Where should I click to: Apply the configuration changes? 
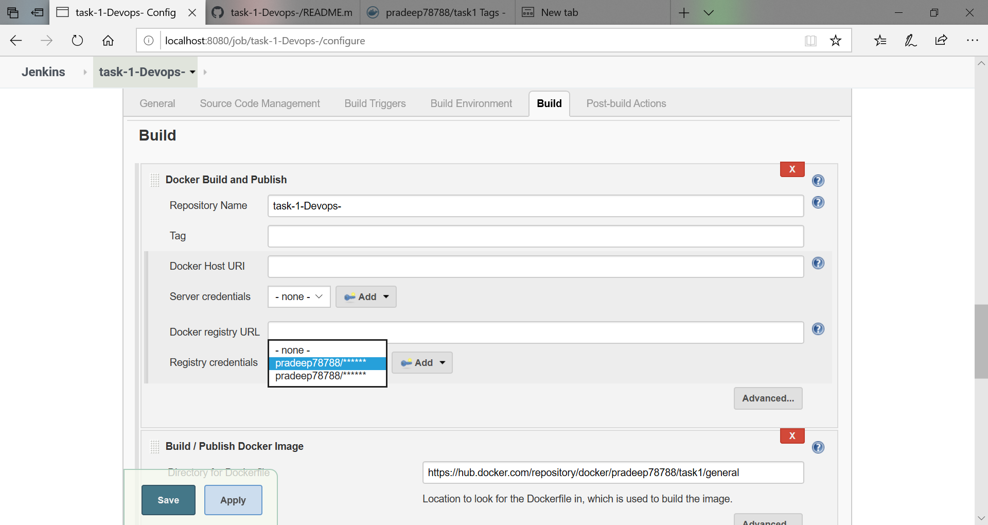[233, 500]
